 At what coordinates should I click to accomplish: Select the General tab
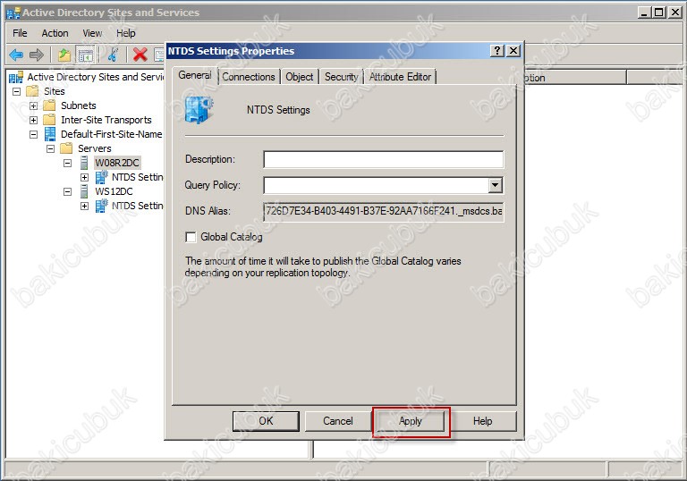coord(195,75)
